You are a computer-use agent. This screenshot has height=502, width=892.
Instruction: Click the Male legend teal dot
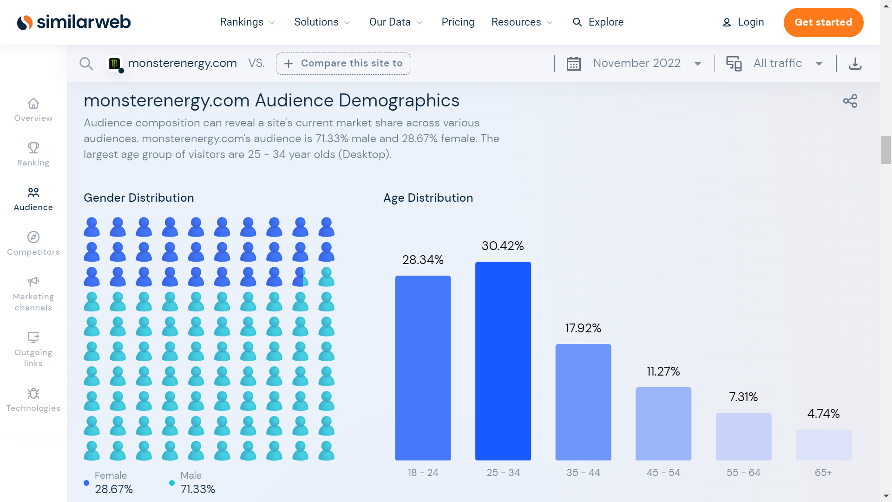(172, 483)
